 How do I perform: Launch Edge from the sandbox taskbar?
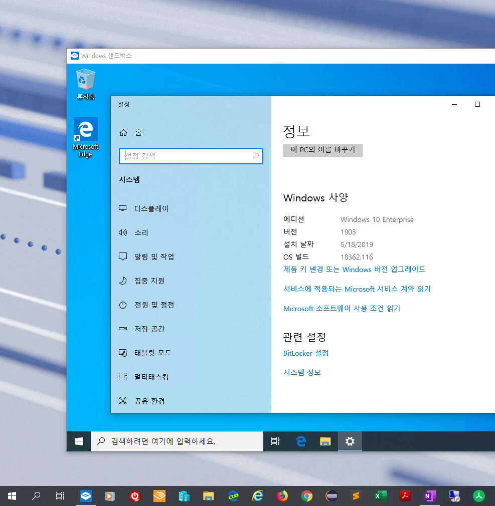301,441
